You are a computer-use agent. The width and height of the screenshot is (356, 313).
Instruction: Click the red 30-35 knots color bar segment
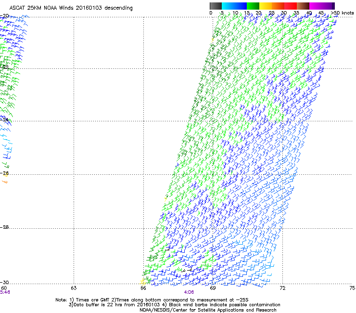point(291,6)
